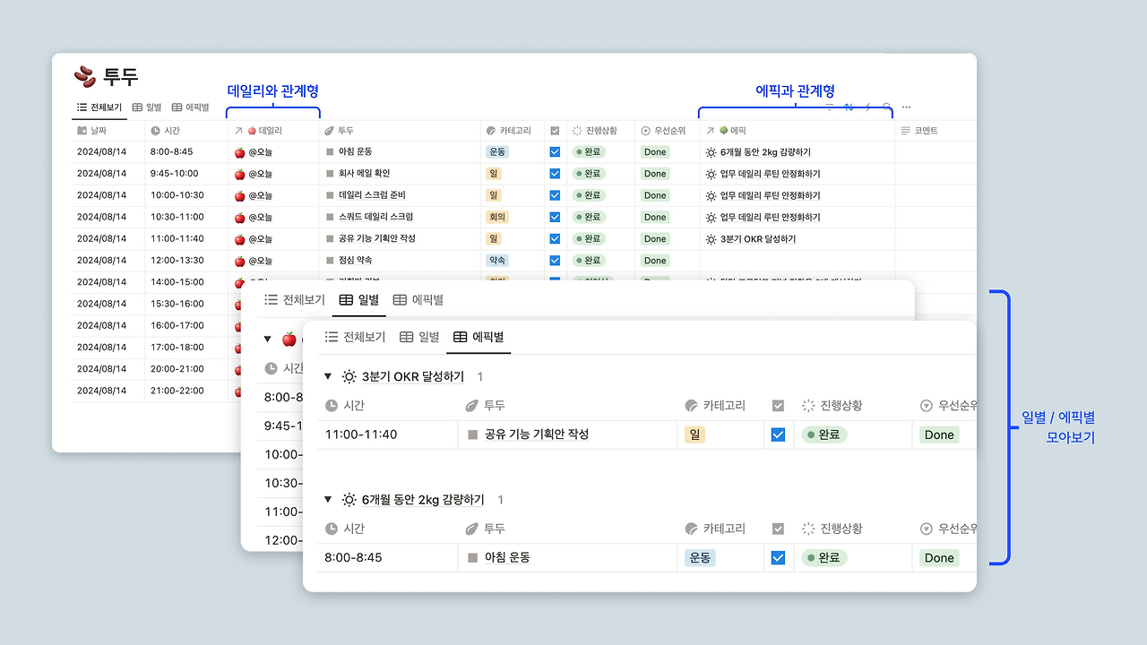The width and height of the screenshot is (1147, 645).
Task: Click the calendar icon on the 날짜 column
Action: (x=81, y=130)
